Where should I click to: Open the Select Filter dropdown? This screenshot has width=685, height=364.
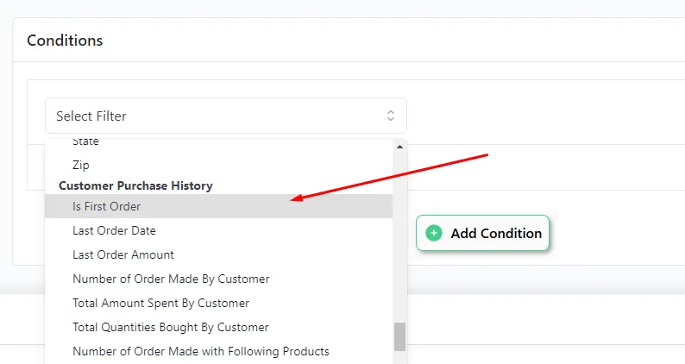click(225, 116)
